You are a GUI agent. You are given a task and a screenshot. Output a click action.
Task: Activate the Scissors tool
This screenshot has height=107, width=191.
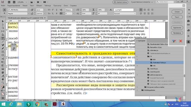tap(3, 59)
